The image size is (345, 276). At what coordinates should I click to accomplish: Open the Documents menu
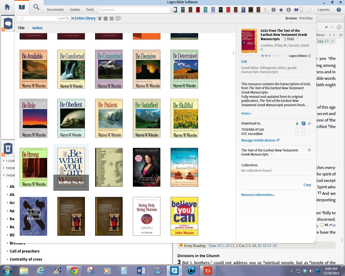[x=55, y=10]
